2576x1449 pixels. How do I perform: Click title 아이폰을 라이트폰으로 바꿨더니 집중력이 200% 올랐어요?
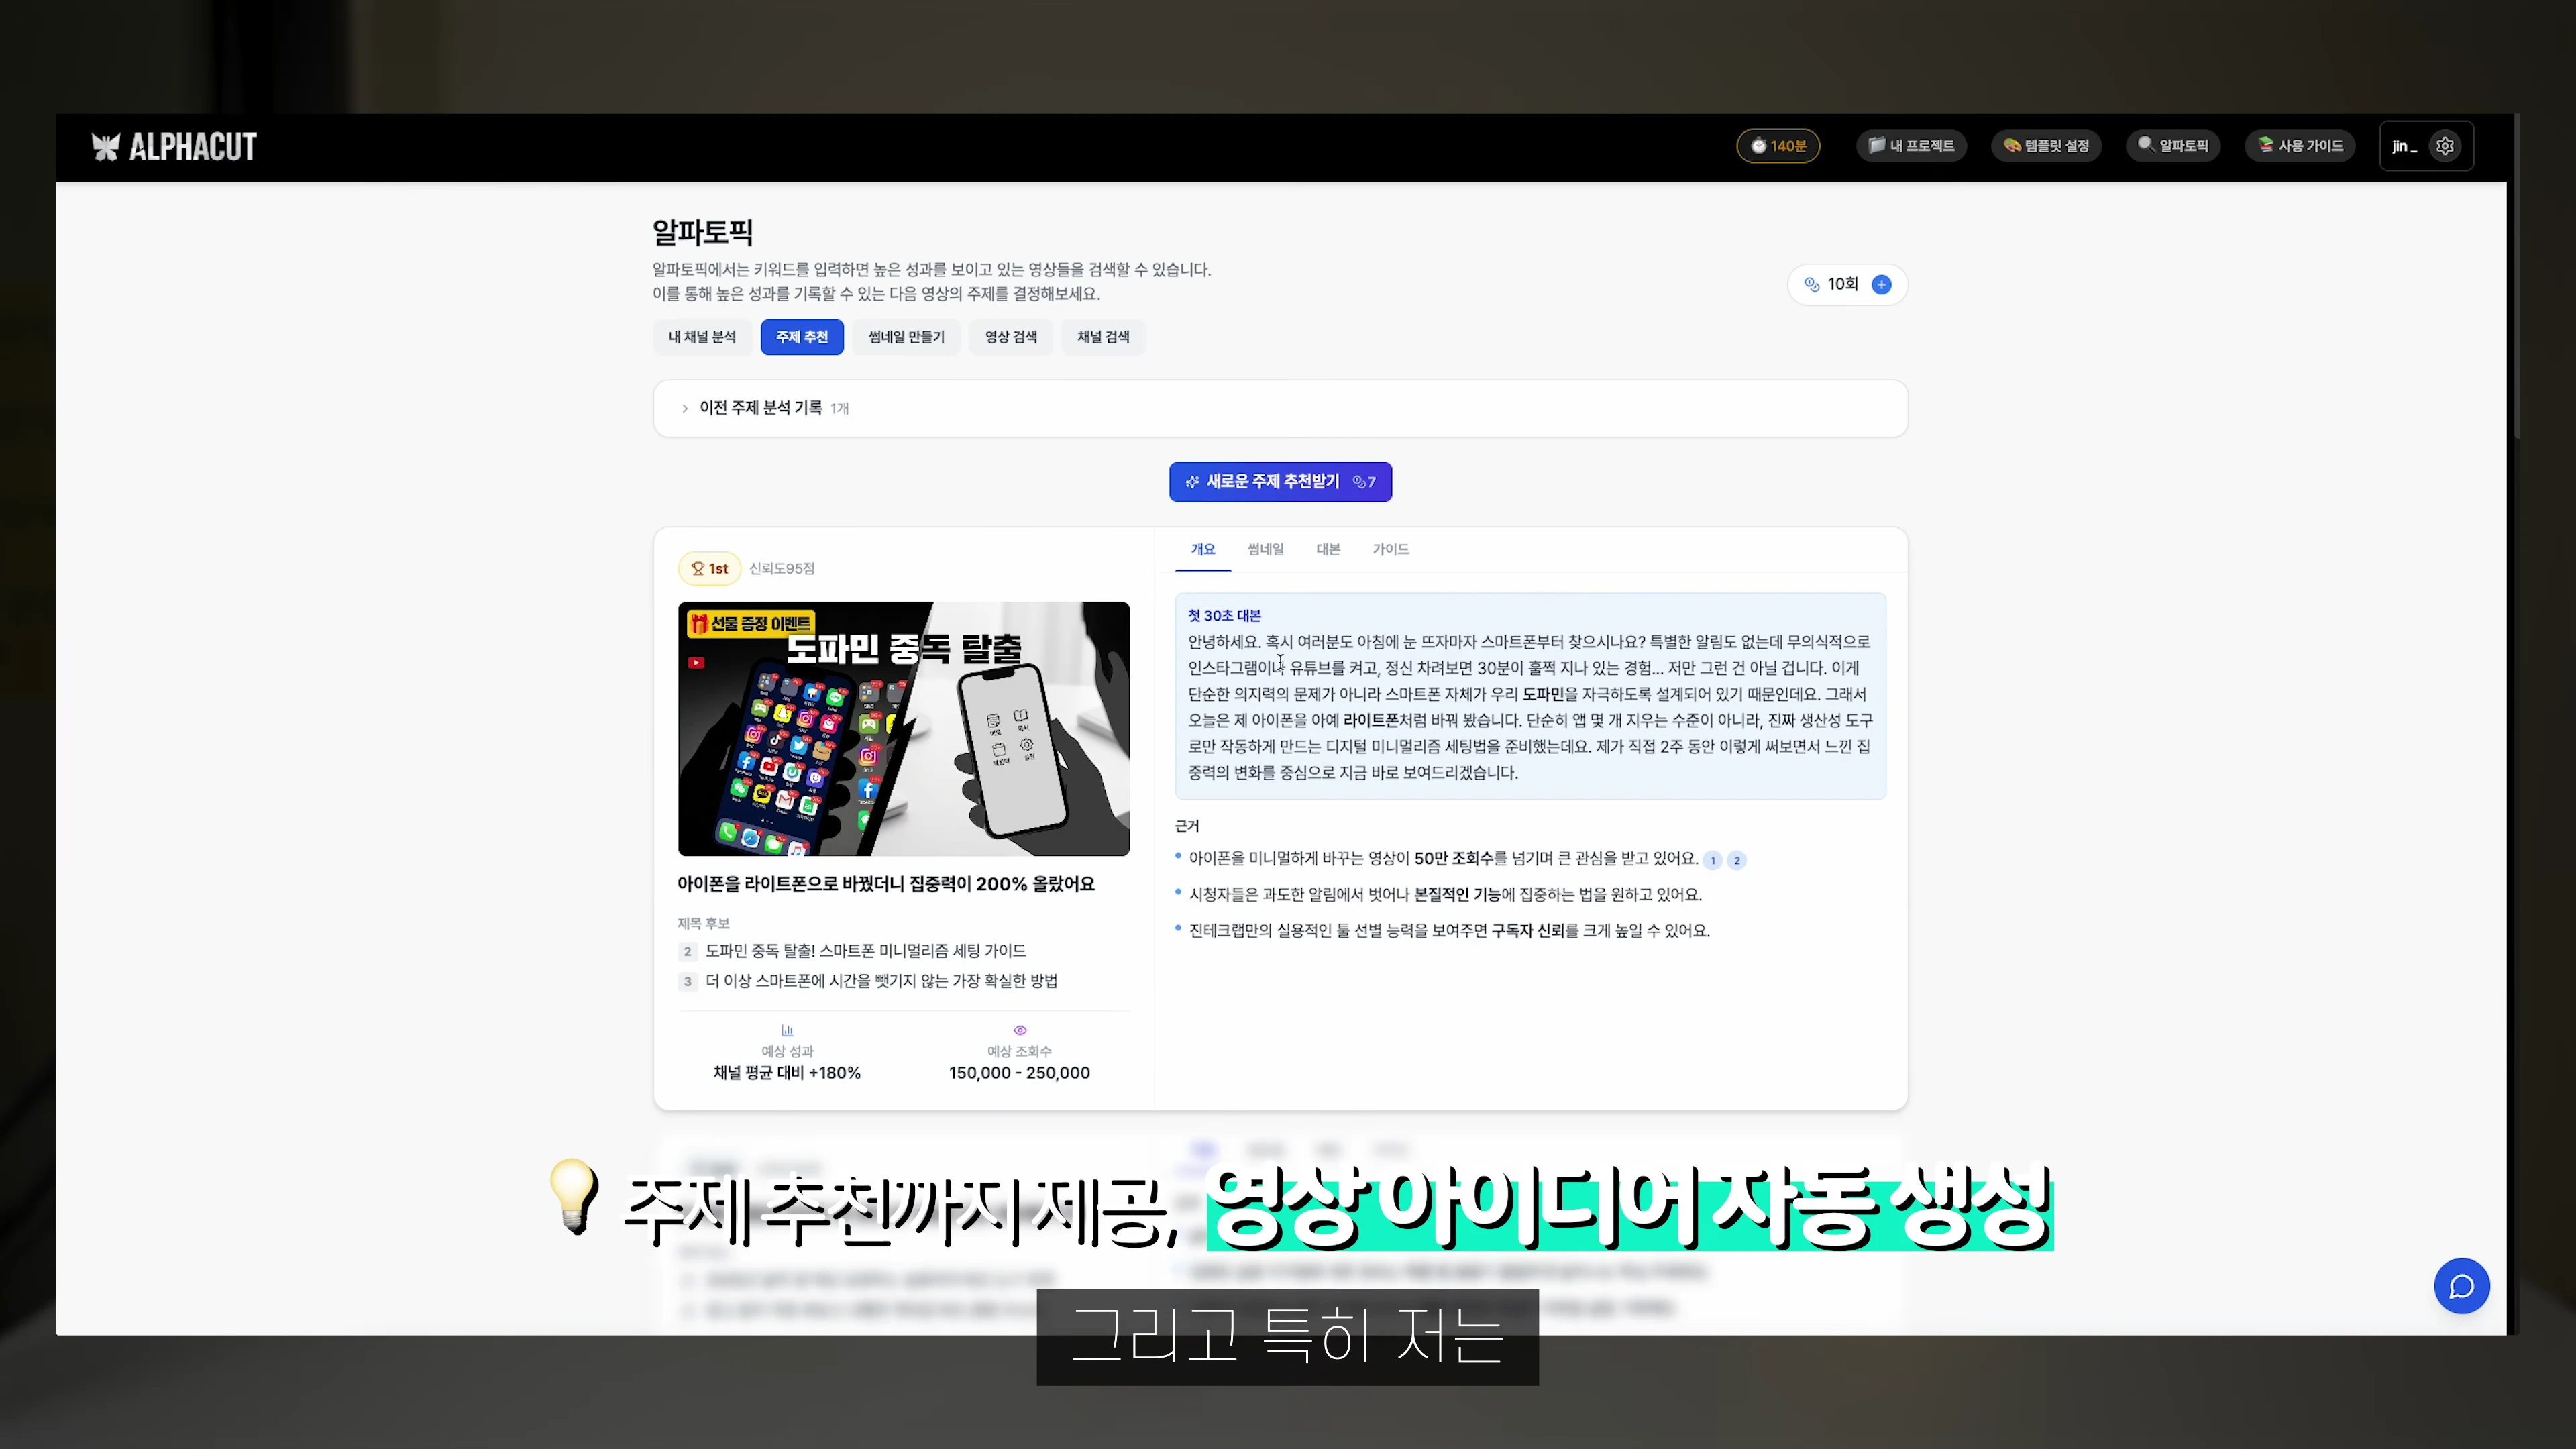(886, 884)
